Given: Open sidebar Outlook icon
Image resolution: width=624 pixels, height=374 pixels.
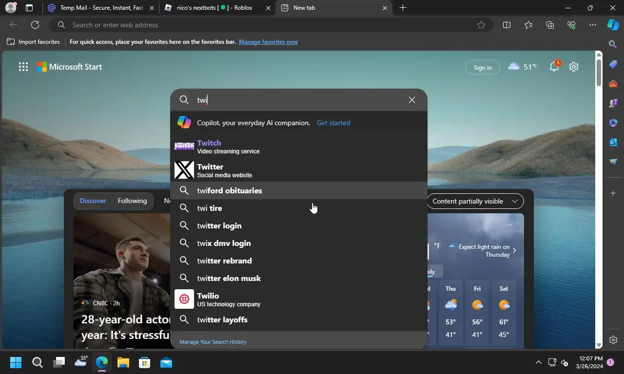Looking at the screenshot, I should pos(613,142).
